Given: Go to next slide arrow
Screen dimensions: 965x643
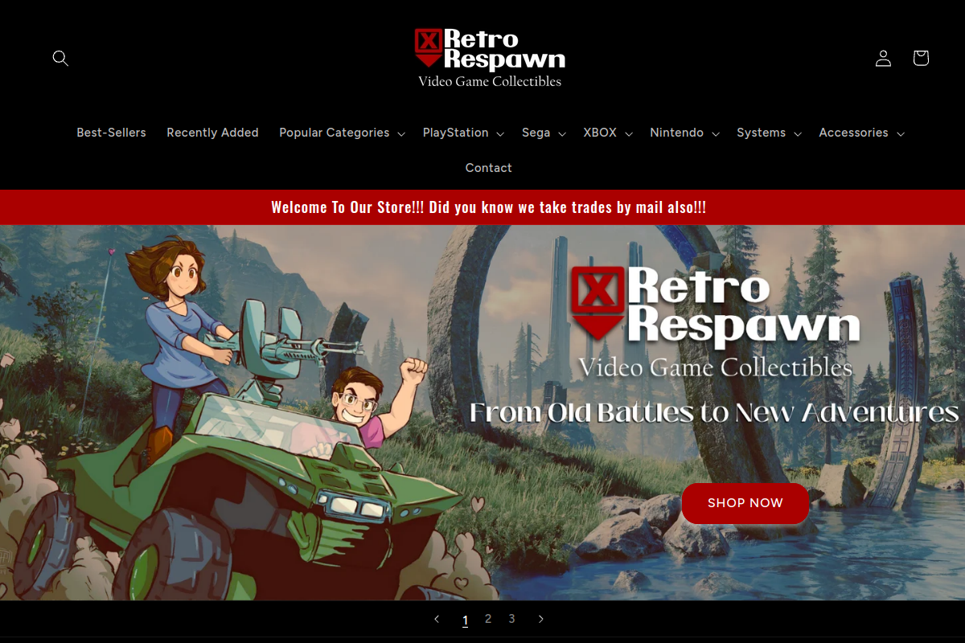Looking at the screenshot, I should point(541,619).
